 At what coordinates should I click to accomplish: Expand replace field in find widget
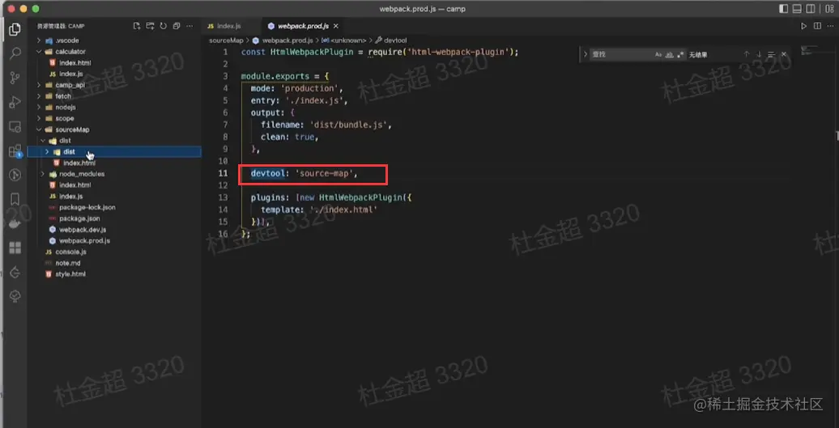(x=586, y=54)
